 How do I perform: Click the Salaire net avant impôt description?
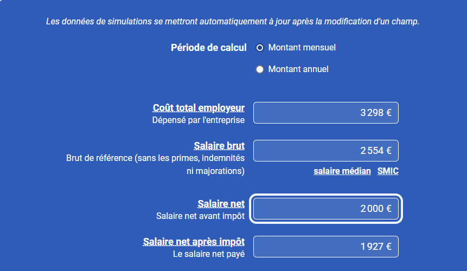(x=201, y=216)
